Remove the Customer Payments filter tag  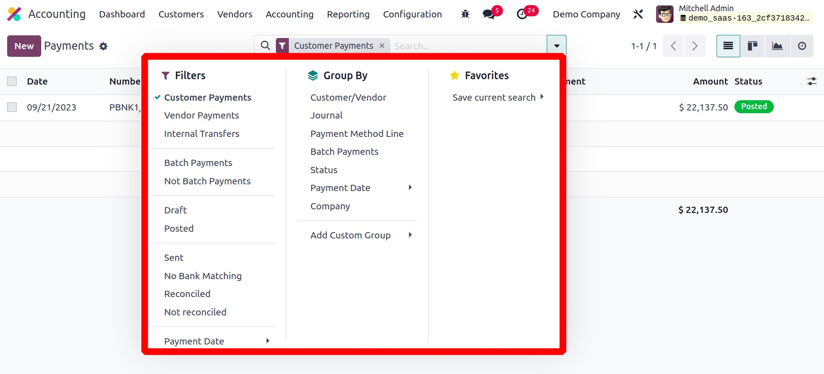point(382,46)
